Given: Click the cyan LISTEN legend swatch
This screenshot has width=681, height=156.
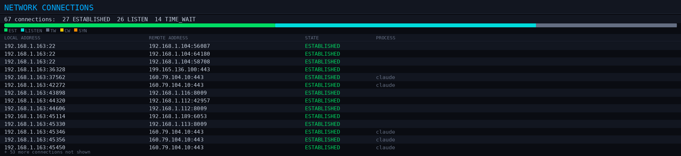Looking at the screenshot, I should pyautogui.click(x=22, y=30).
